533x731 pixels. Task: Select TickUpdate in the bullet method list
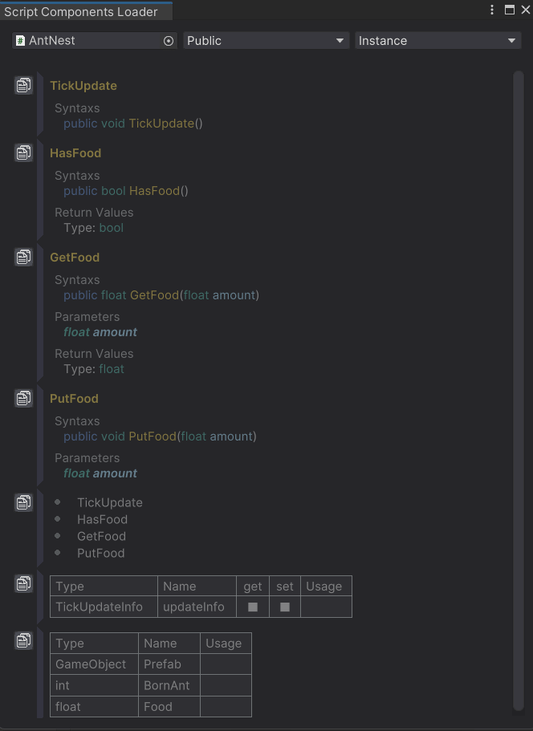click(x=109, y=502)
